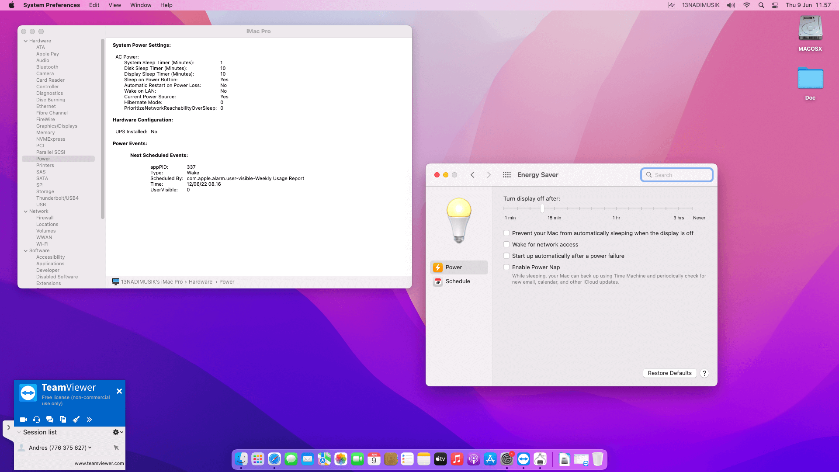Open the TeamViewer file box icon
This screenshot has width=839, height=472.
click(x=63, y=420)
